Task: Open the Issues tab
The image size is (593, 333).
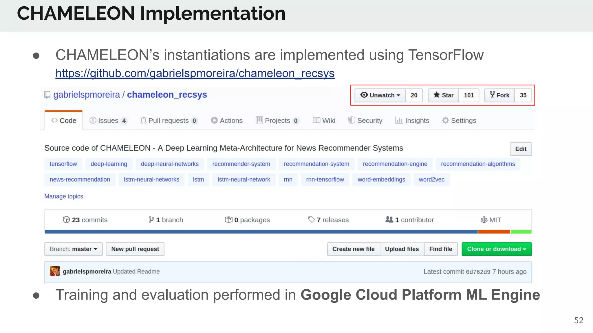Action: coord(108,121)
